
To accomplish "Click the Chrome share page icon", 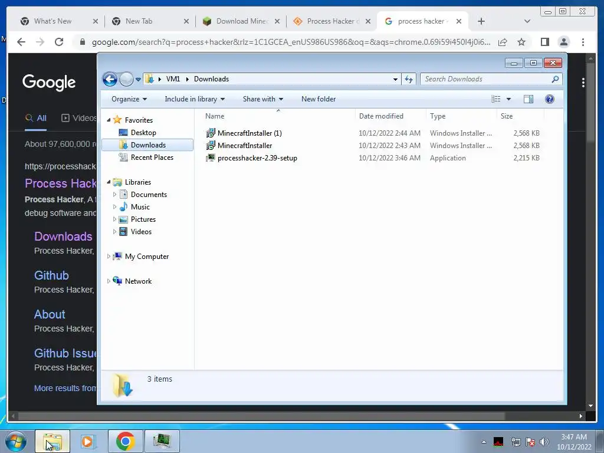I will [x=503, y=42].
